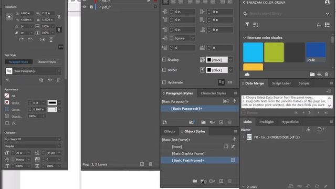Rotate selection 90 degrees clockwise
The height and width of the screenshot is (189, 336).
pyautogui.click(x=21, y=40)
